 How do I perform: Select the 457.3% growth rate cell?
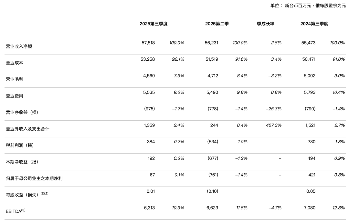[x=273, y=125]
